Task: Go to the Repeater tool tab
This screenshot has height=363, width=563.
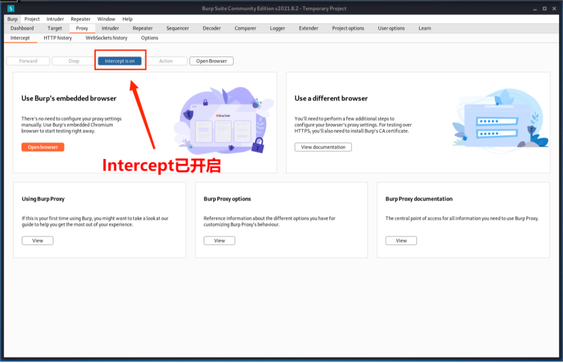Action: pyautogui.click(x=143, y=29)
